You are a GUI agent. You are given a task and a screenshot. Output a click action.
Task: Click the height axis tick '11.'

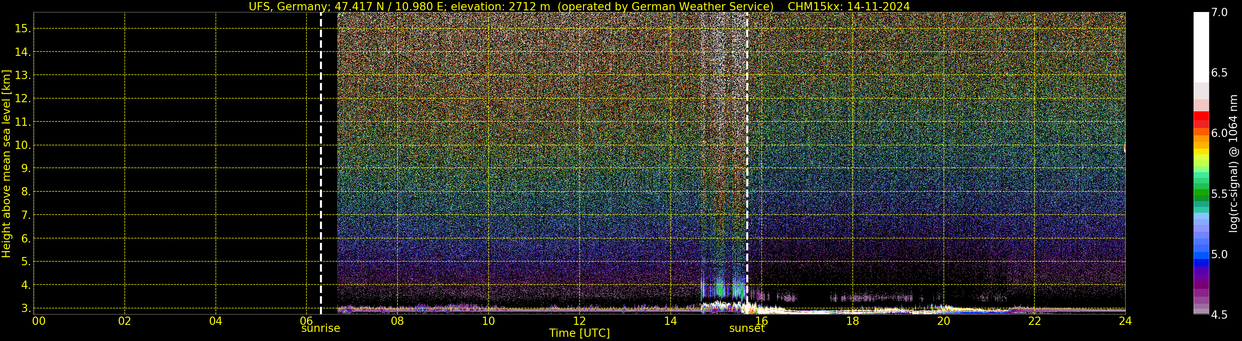pos(23,122)
